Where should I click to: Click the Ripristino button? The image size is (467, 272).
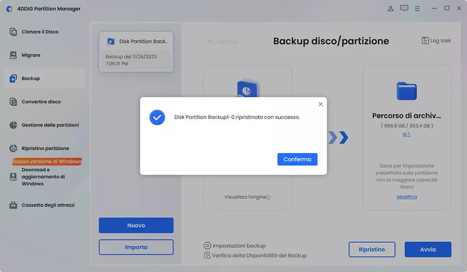pyautogui.click(x=372, y=250)
